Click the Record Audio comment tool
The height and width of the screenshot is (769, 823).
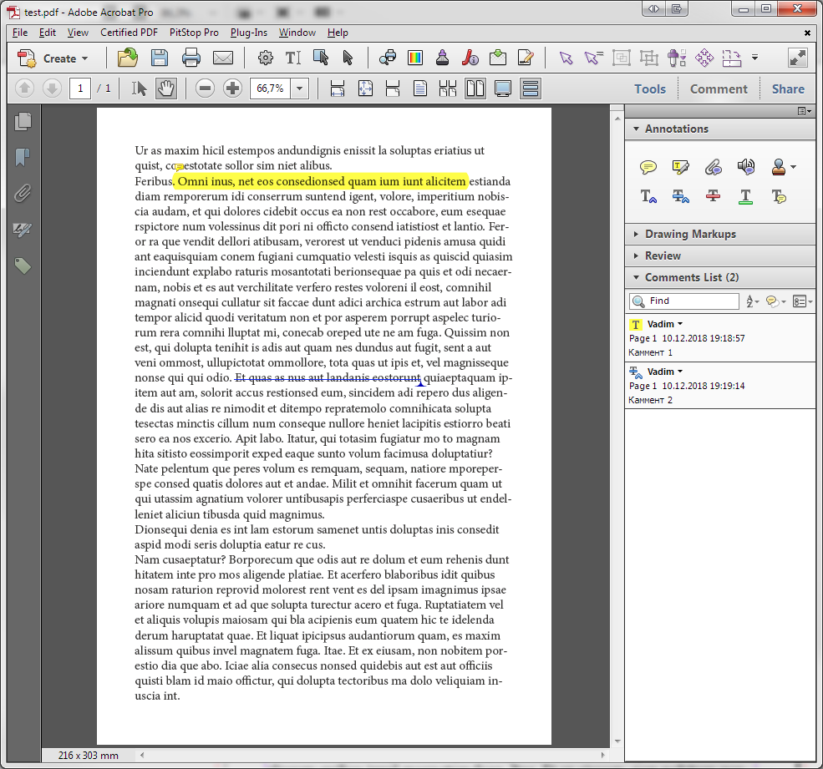click(746, 167)
